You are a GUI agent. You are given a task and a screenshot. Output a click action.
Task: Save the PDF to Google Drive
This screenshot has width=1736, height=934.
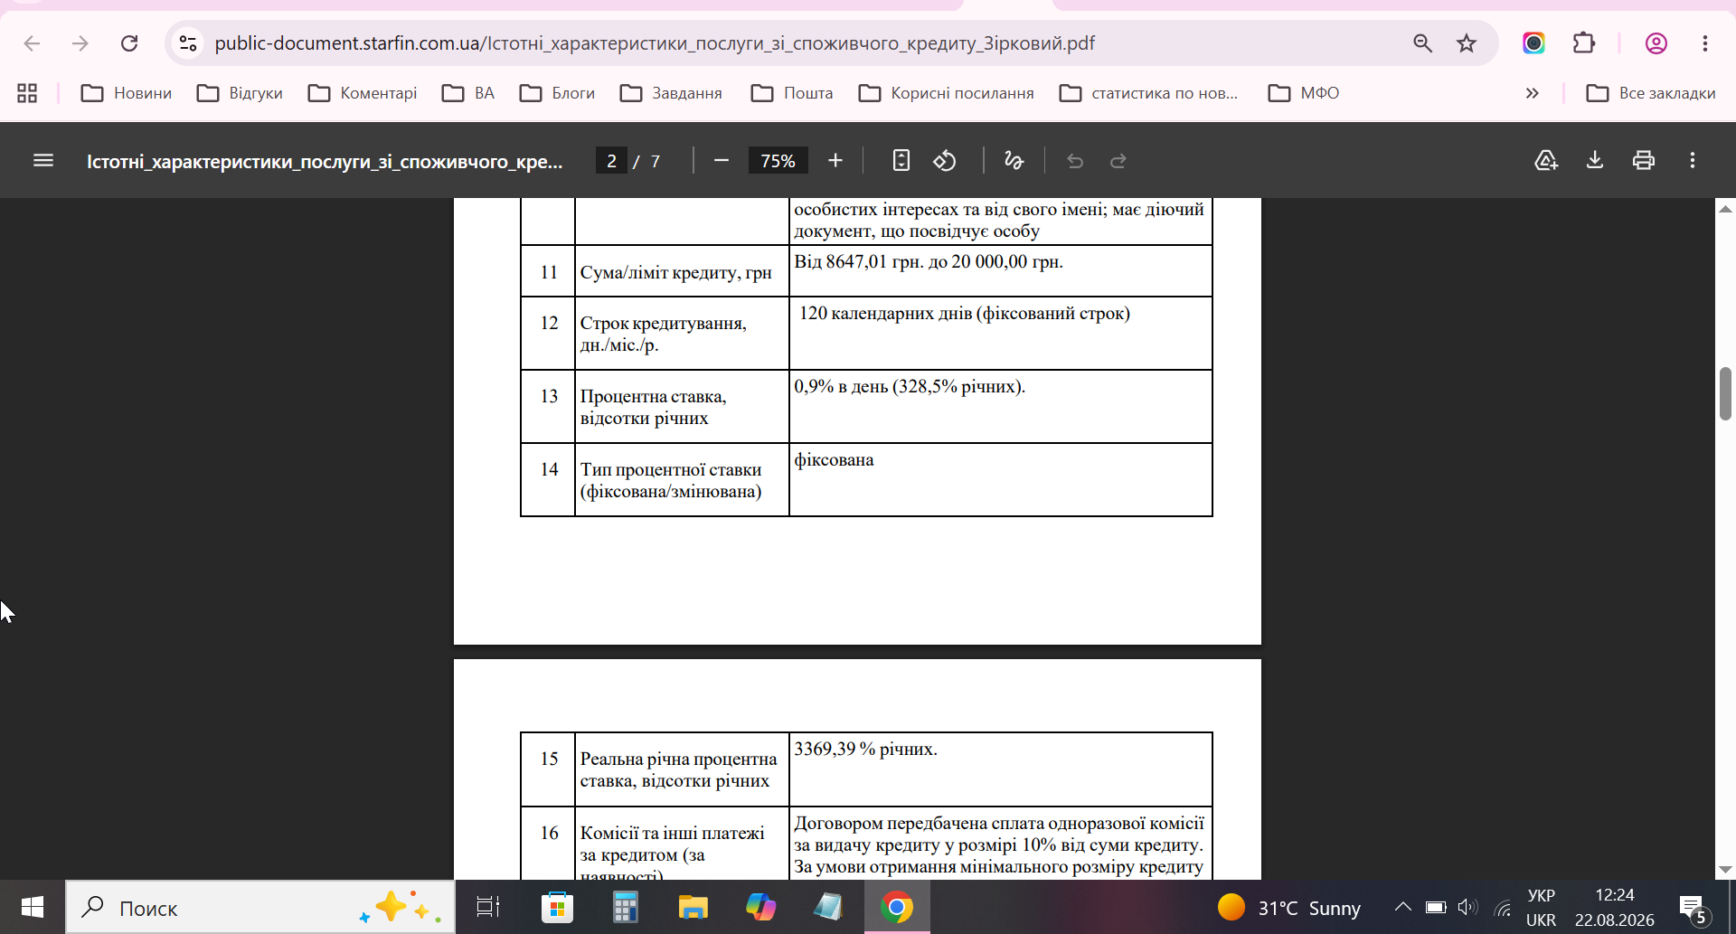(1546, 161)
